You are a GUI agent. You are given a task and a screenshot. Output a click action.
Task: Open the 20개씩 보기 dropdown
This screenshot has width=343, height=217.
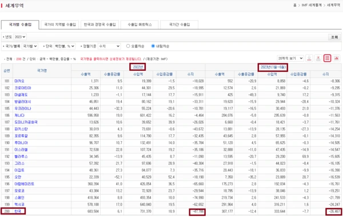(290, 58)
